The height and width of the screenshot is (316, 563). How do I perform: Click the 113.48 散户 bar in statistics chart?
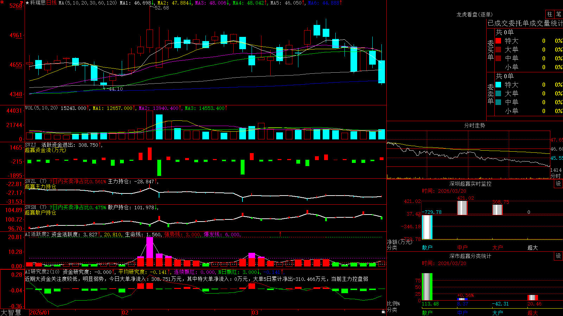(x=427, y=287)
